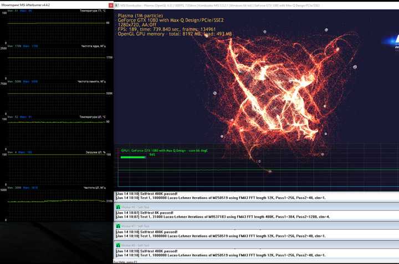399x264 pixels.
Task: Click the CPU clock graph showing 3109
Action: click(55, 200)
